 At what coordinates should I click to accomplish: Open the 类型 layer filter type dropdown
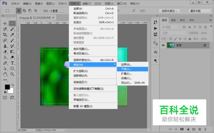click(x=170, y=27)
